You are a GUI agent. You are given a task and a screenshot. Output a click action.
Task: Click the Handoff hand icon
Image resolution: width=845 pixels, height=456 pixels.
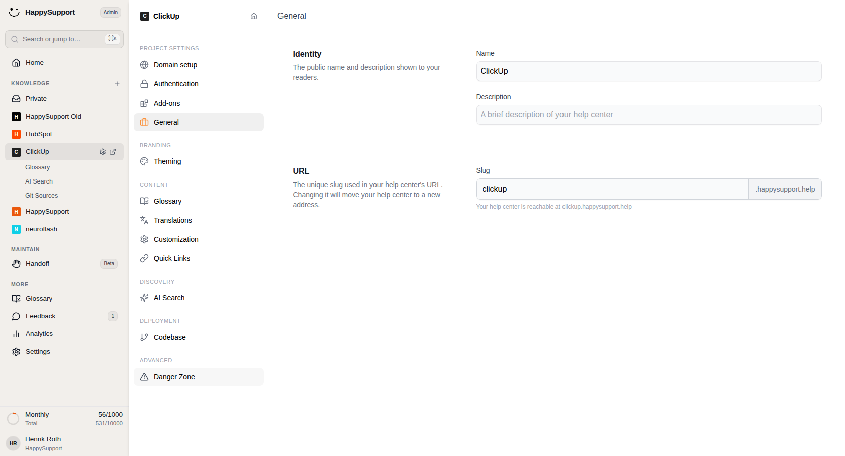pyautogui.click(x=16, y=264)
